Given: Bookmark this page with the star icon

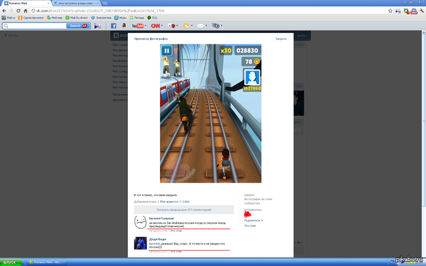Looking at the screenshot, I should [x=389, y=11].
